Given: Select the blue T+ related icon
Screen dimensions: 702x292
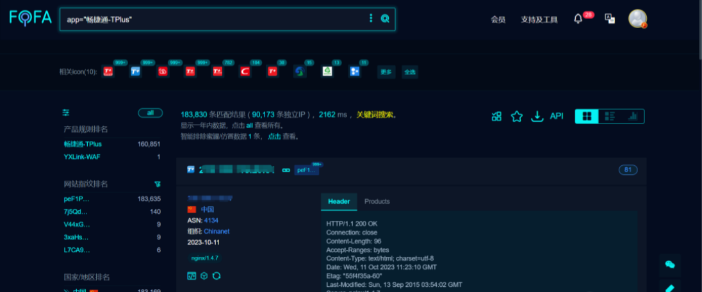Looking at the screenshot, I should click(135, 71).
